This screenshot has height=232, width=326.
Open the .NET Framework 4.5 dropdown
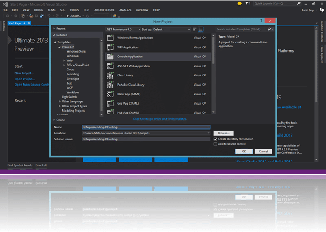tap(123, 30)
